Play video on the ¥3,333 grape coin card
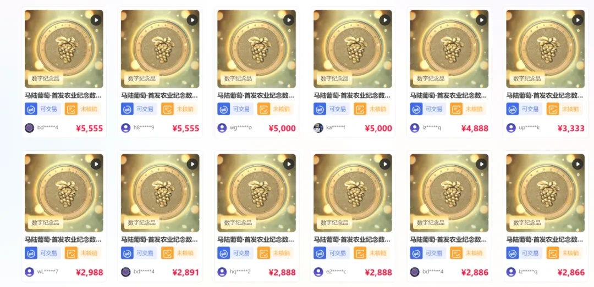Viewport: 594px width, 287px height. tap(577, 20)
